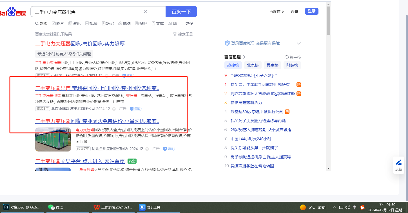Clear search text with the X icon
This screenshot has width=408, height=213.
(145, 12)
